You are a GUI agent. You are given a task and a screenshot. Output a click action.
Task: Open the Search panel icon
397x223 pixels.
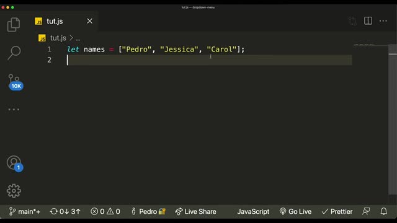[14, 53]
